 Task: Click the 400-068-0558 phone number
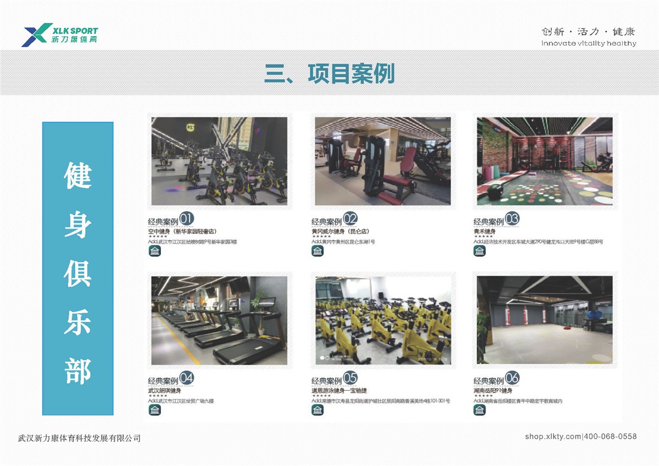tap(610, 436)
